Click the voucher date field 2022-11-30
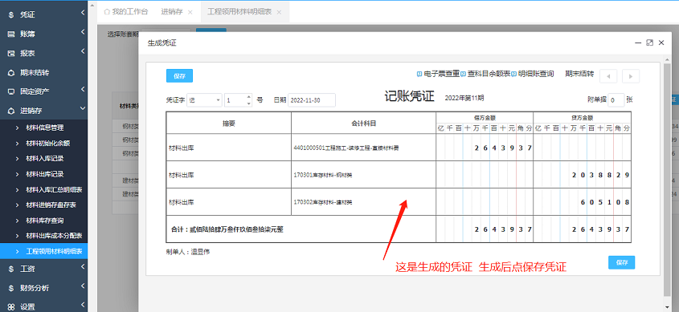The height and width of the screenshot is (312, 679). pos(311,100)
